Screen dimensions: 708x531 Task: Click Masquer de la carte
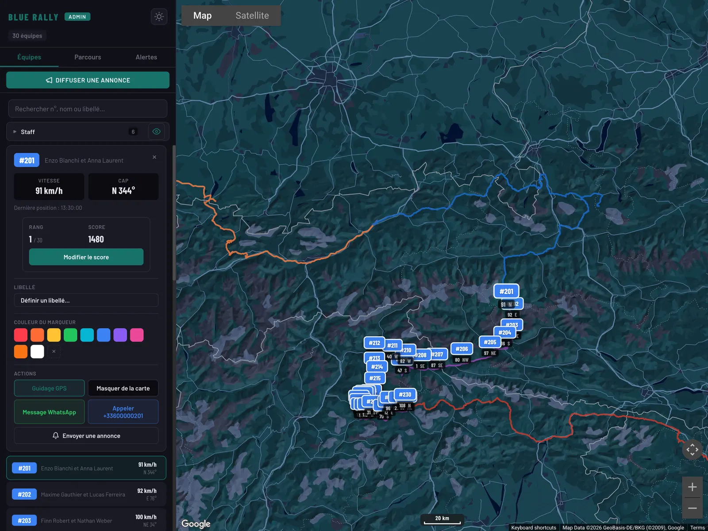[x=123, y=388]
